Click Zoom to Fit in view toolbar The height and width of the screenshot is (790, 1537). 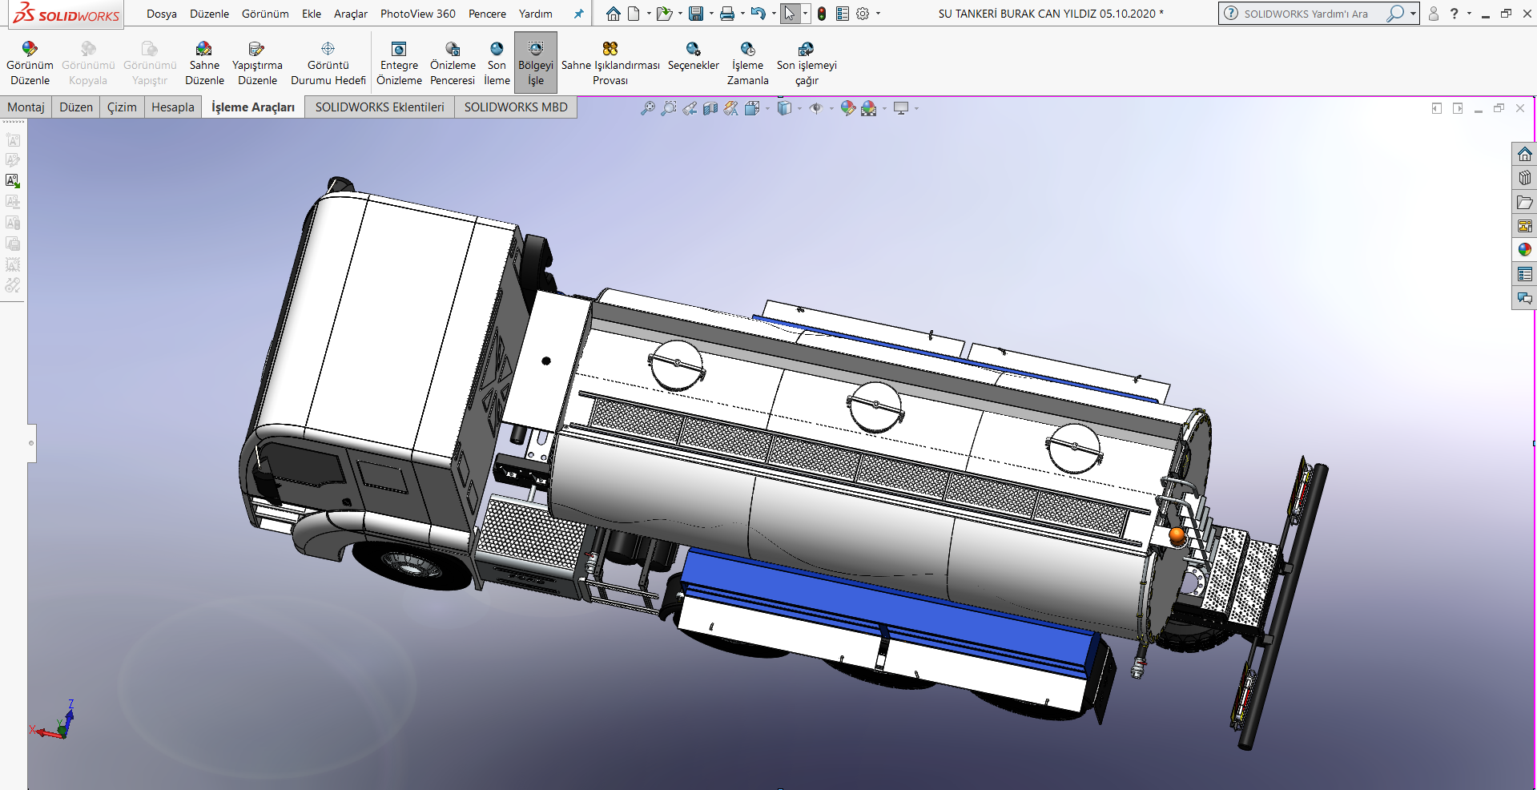coord(648,108)
